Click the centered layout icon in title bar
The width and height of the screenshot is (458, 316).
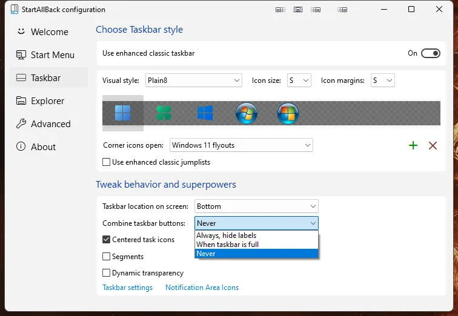298,10
